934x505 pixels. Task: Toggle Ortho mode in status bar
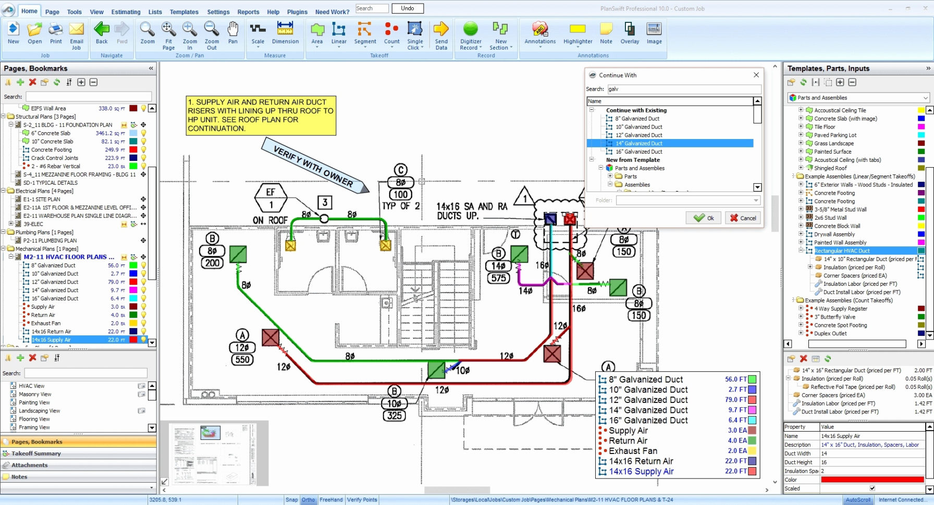(x=309, y=500)
